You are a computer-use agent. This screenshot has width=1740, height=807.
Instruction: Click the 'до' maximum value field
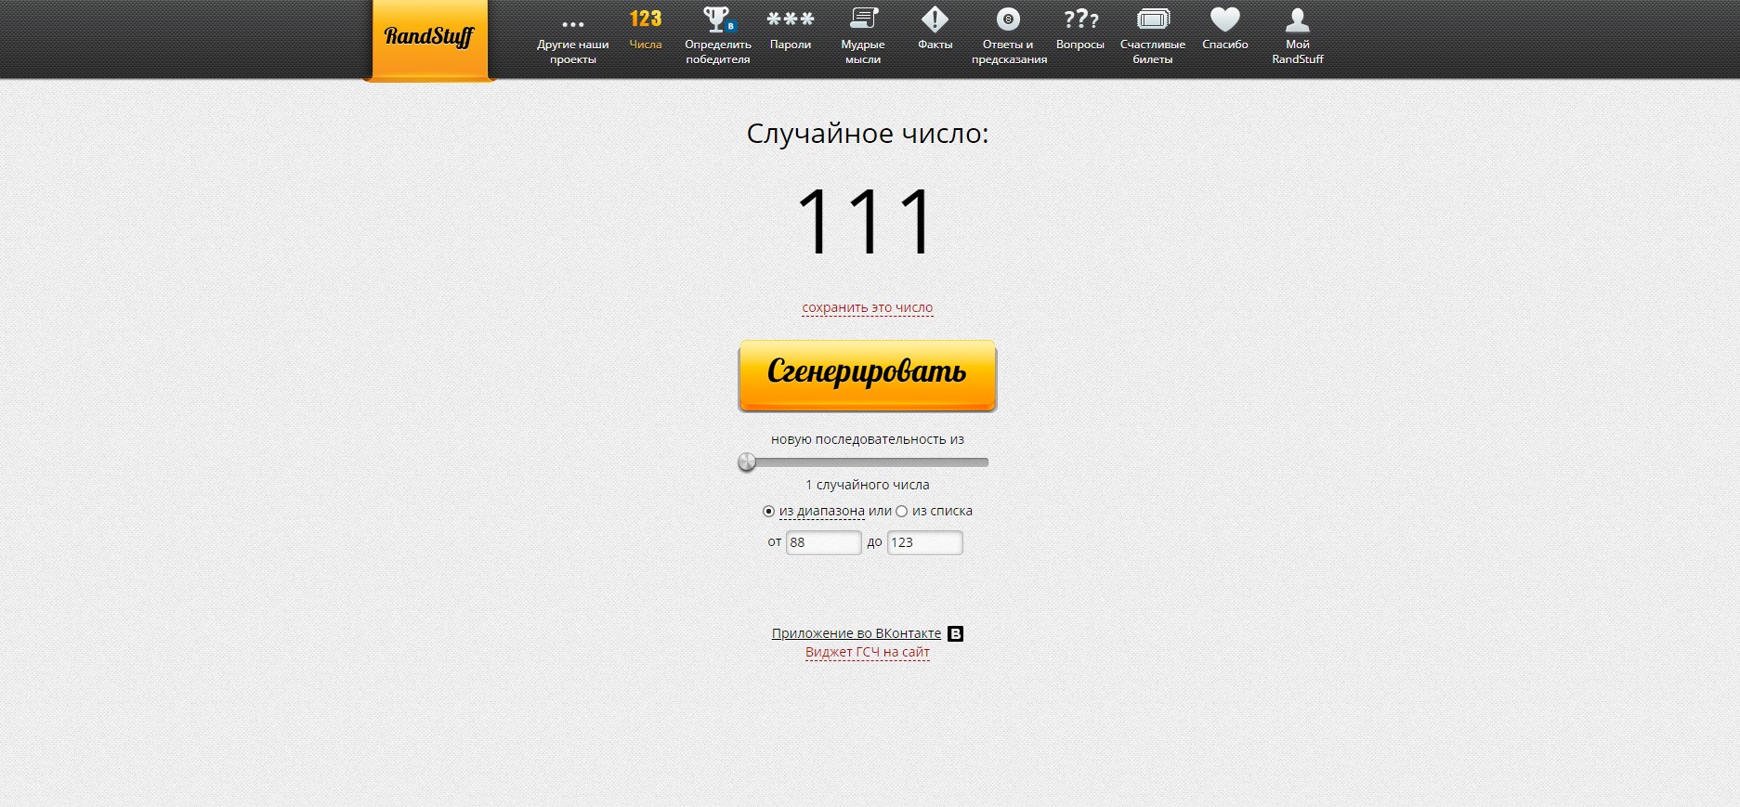coord(924,542)
